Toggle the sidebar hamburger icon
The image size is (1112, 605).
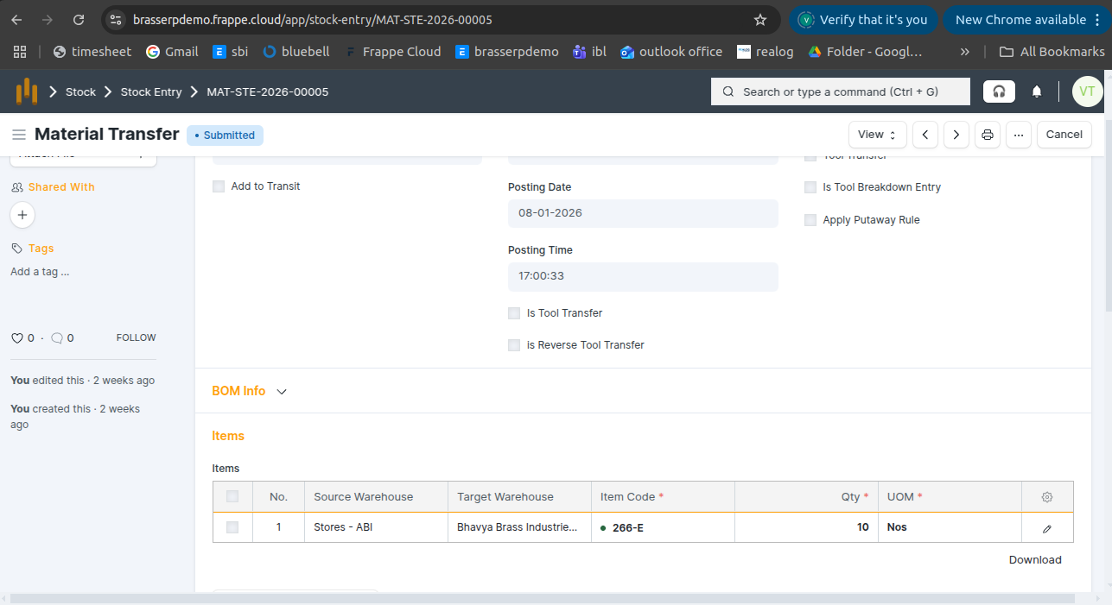point(18,135)
